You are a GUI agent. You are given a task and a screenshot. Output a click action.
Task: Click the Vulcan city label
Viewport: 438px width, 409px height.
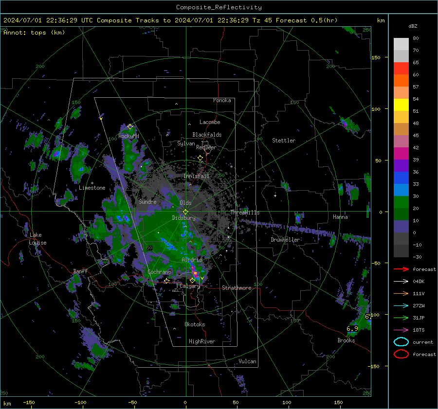248,361
